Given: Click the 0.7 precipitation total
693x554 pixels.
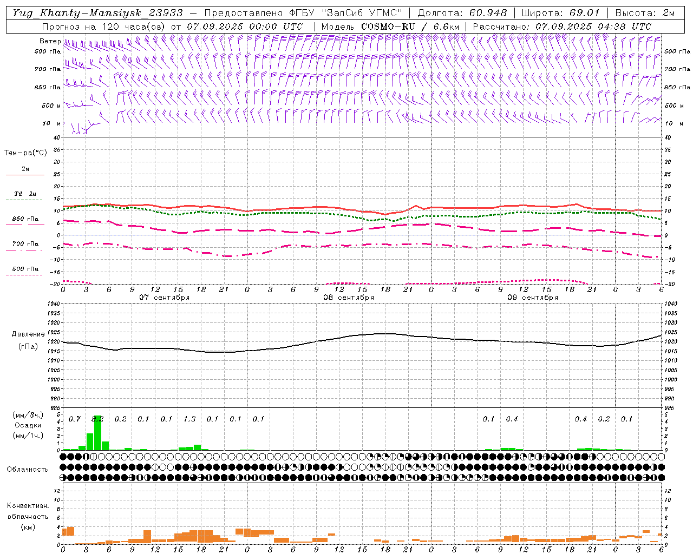Looking at the screenshot, I should click(74, 419).
